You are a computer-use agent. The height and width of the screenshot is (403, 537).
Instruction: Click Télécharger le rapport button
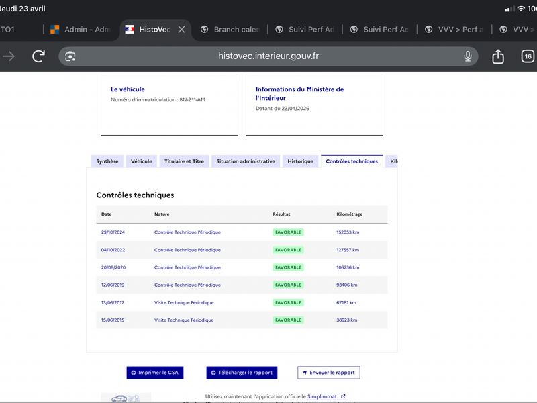coord(242,373)
